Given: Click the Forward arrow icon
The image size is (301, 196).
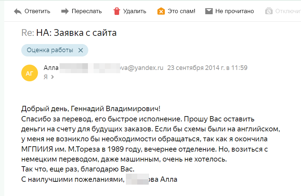Looking at the screenshot, I should pyautogui.click(x=65, y=11).
